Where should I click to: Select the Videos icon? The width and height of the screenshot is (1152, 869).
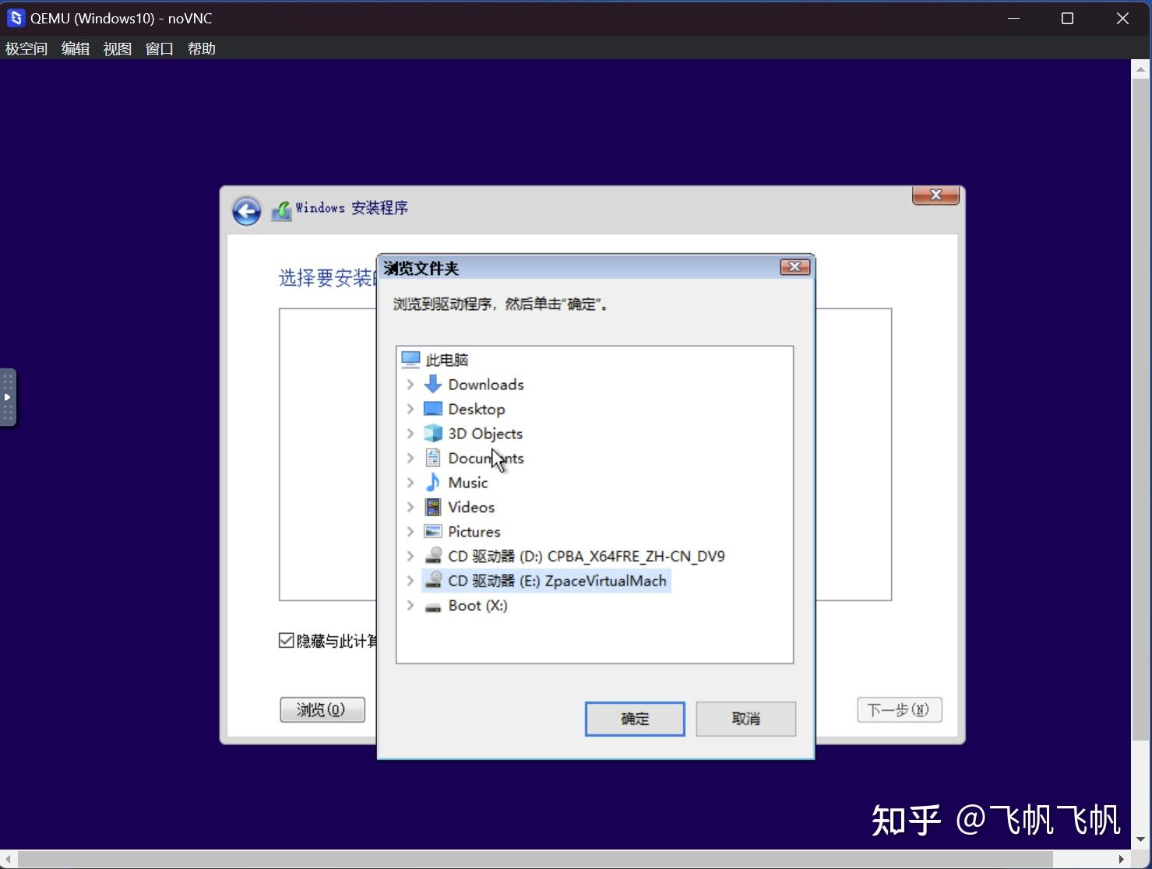(432, 507)
